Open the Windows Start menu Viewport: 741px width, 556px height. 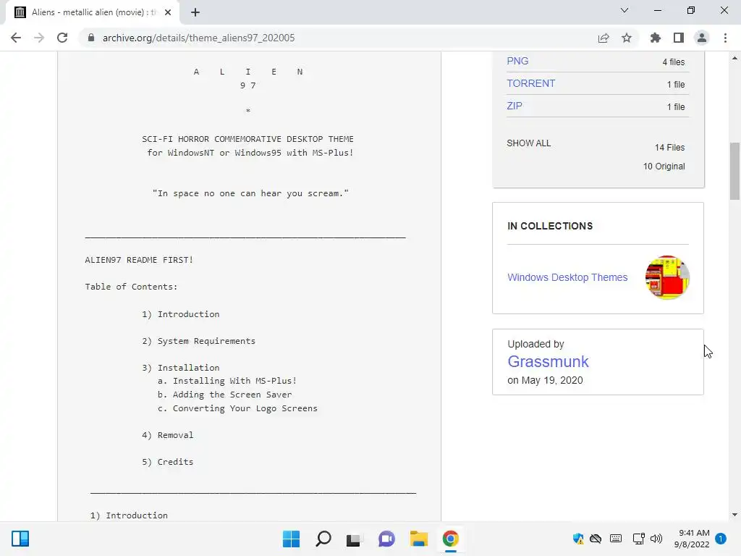(291, 539)
